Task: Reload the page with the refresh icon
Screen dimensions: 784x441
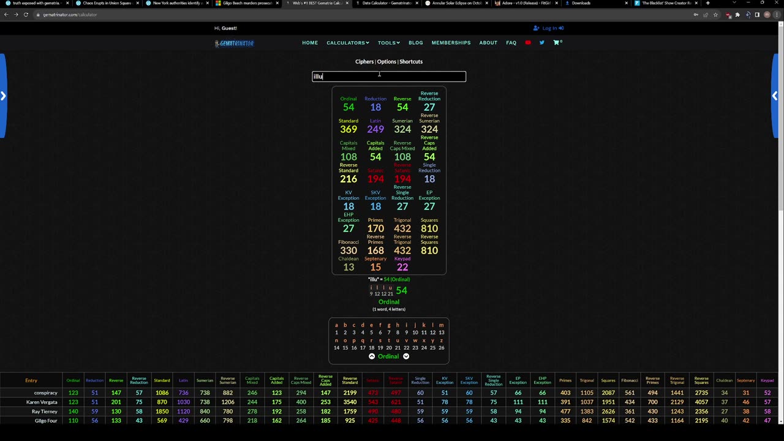Action: click(26, 14)
